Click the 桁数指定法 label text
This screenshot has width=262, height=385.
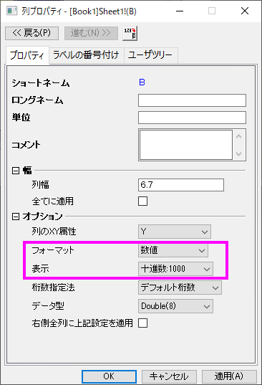(53, 287)
